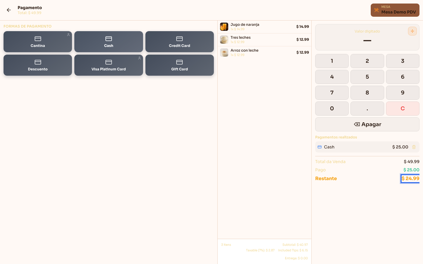Image resolution: width=423 pixels, height=264 pixels.
Task: Click Jugo de naranja price $14.99
Action: pos(303,27)
